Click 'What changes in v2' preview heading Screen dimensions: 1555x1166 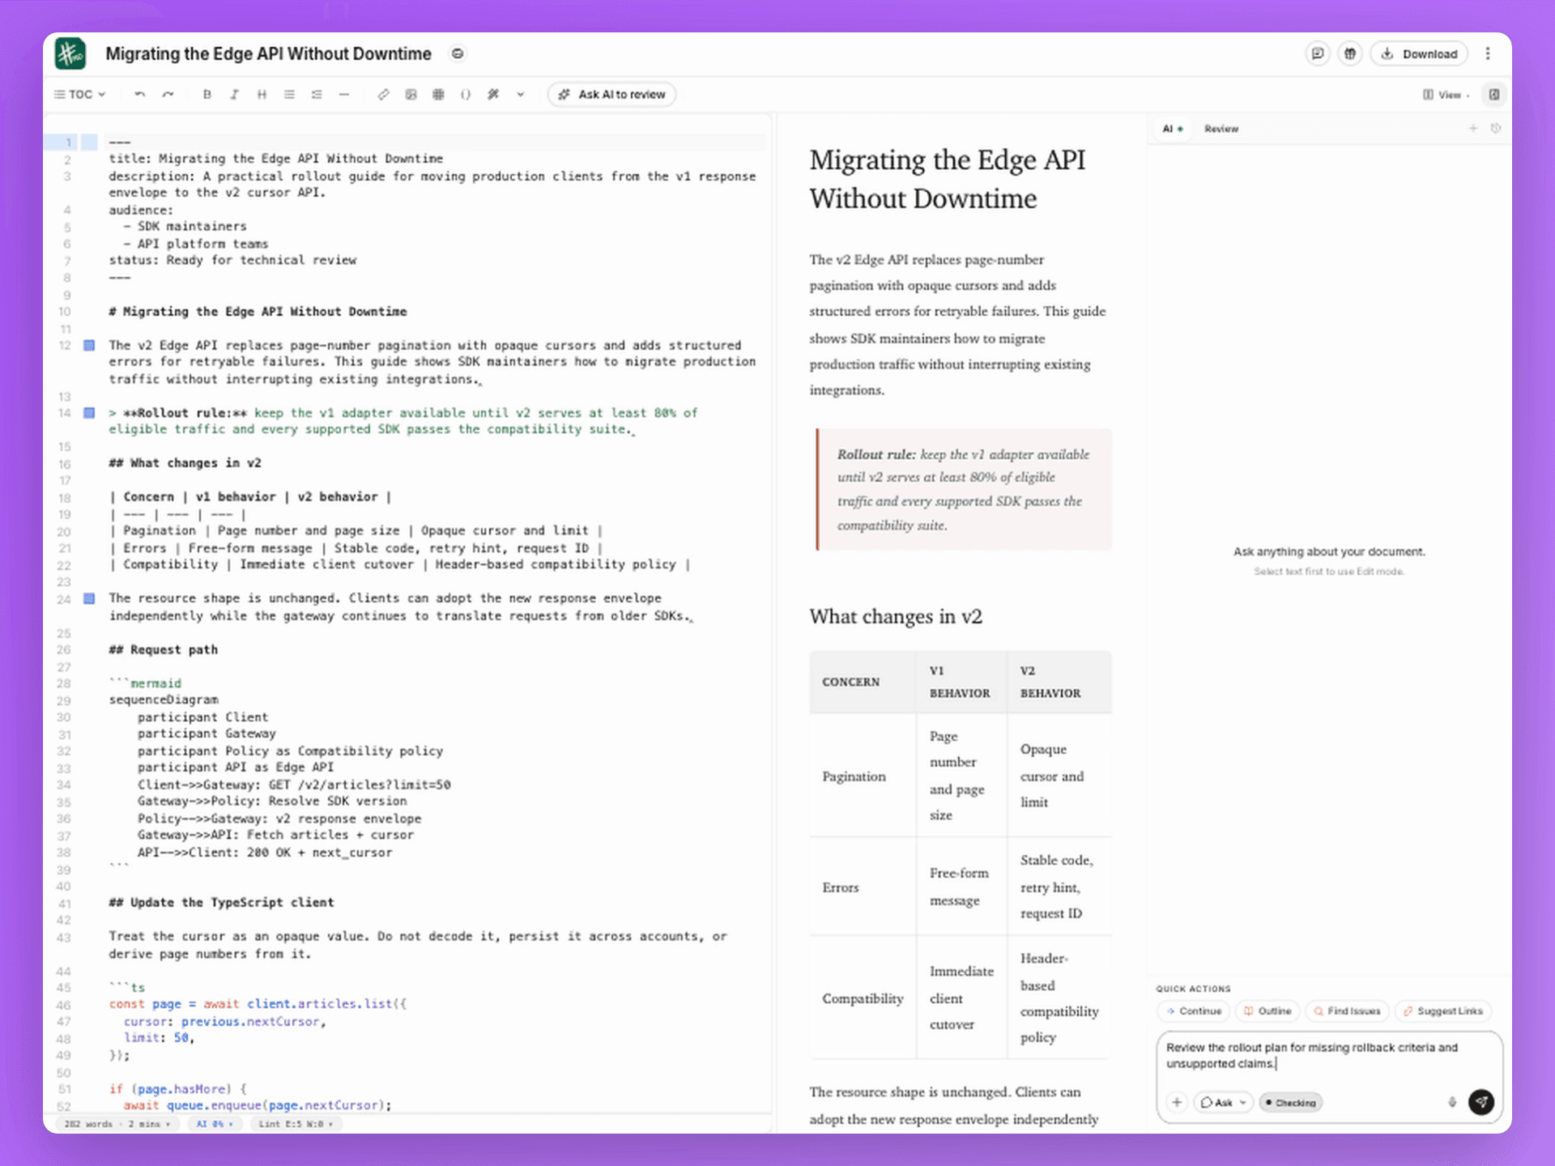click(896, 617)
